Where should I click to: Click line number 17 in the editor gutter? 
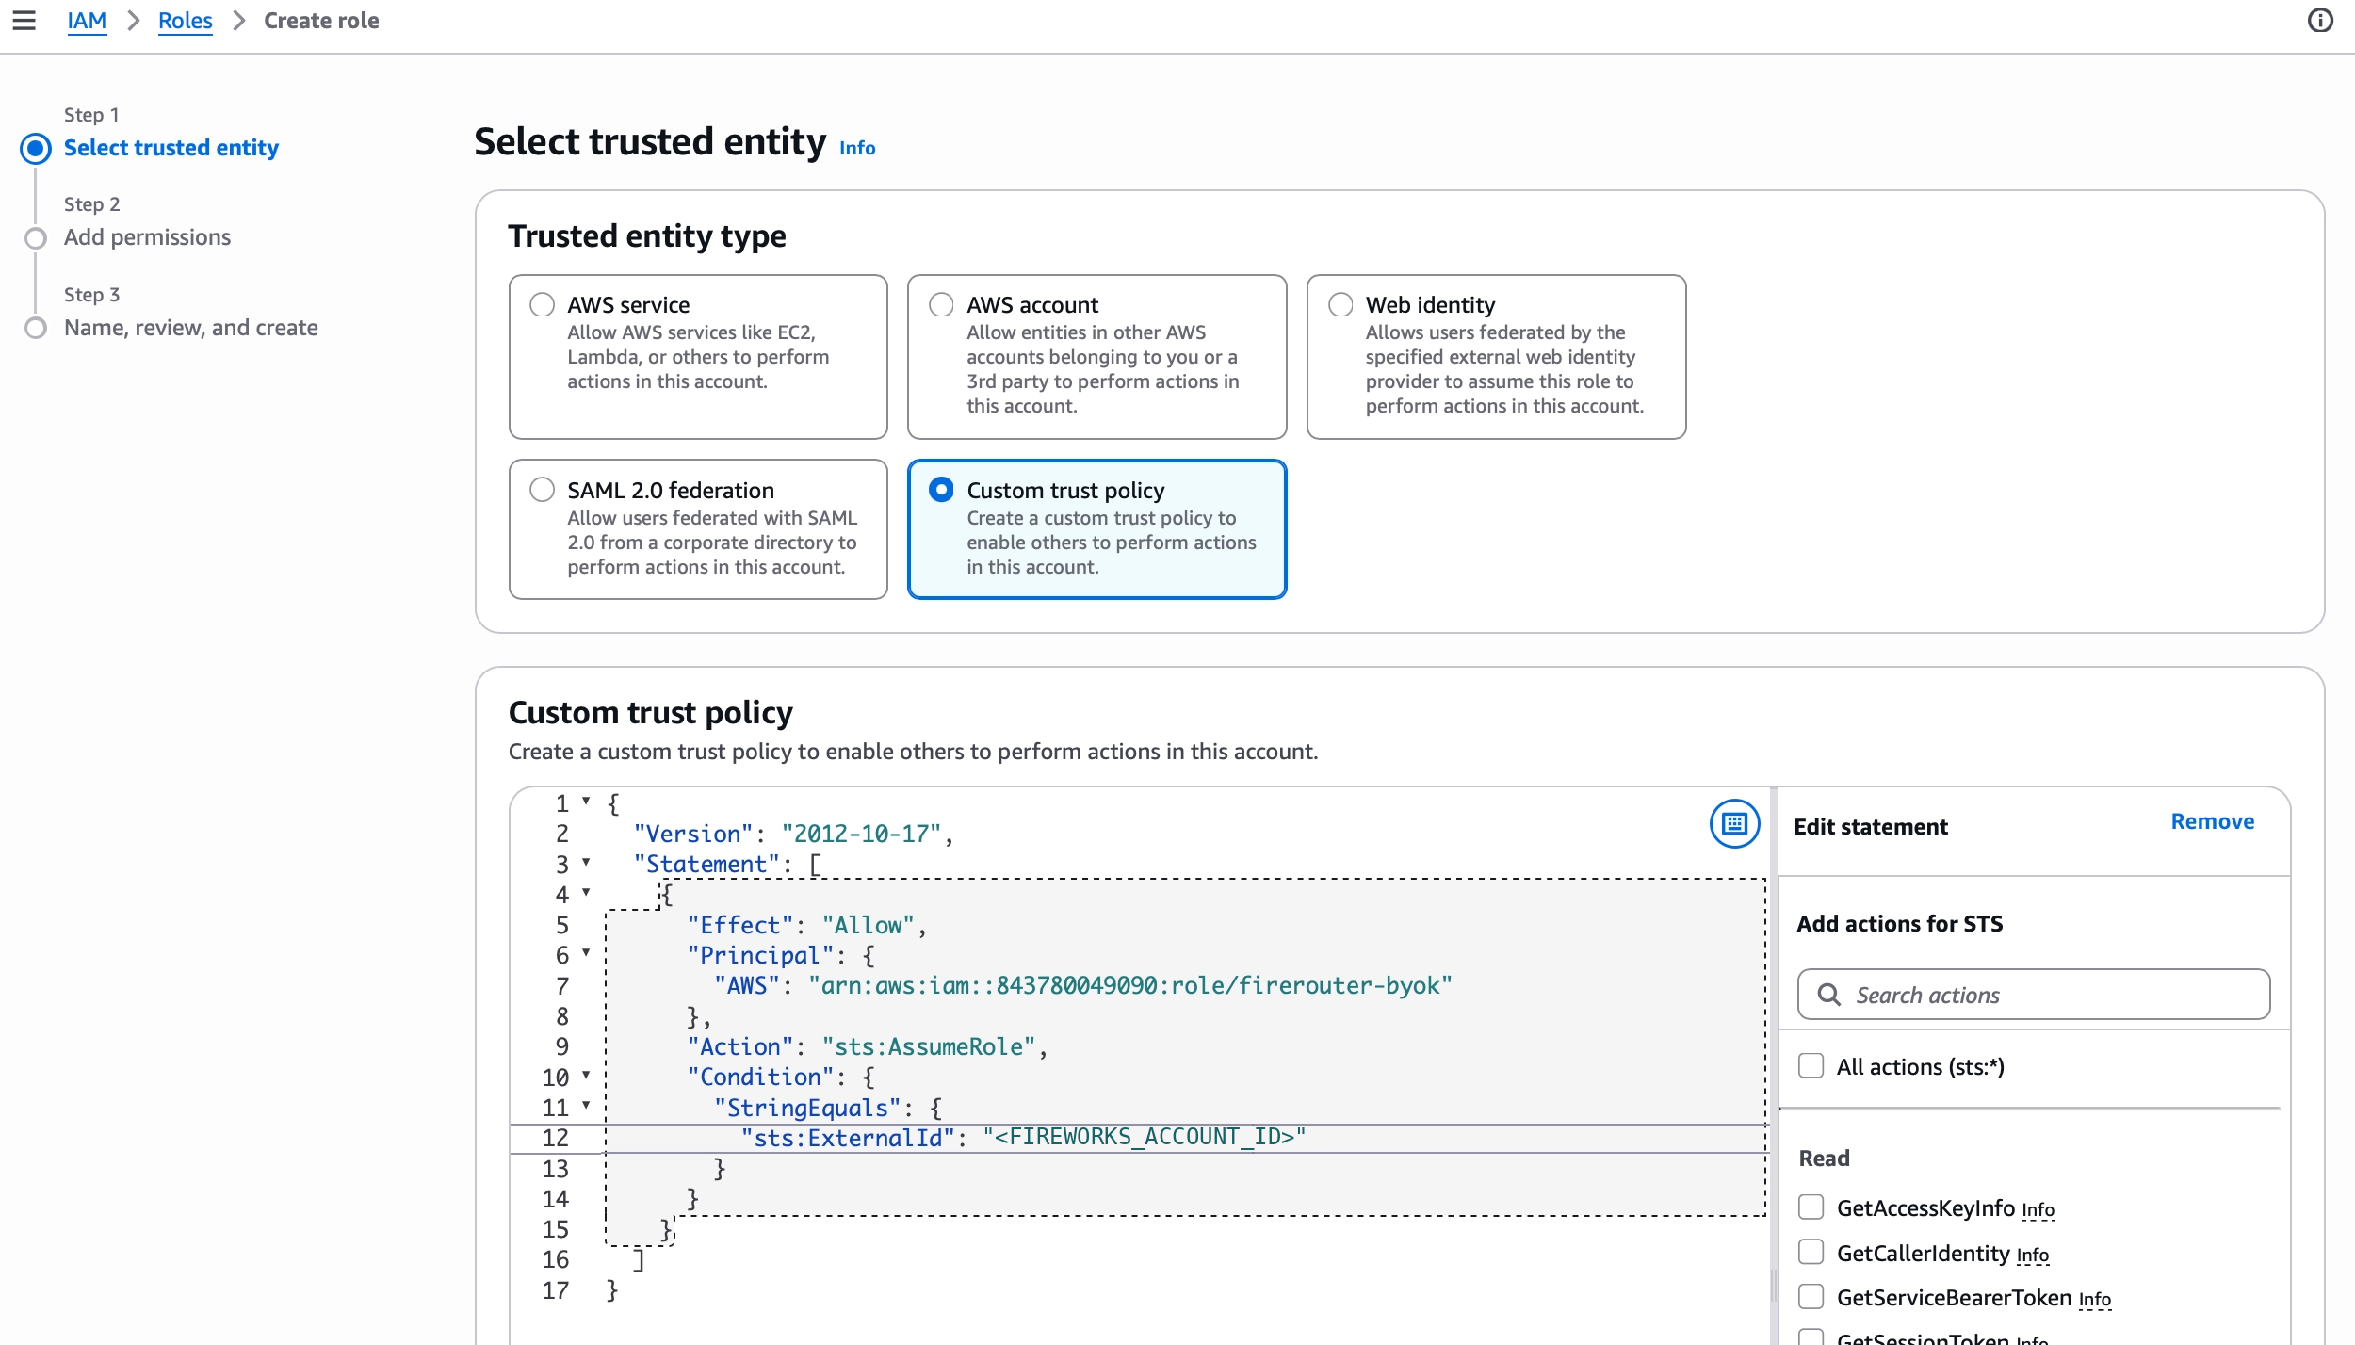pos(556,1290)
